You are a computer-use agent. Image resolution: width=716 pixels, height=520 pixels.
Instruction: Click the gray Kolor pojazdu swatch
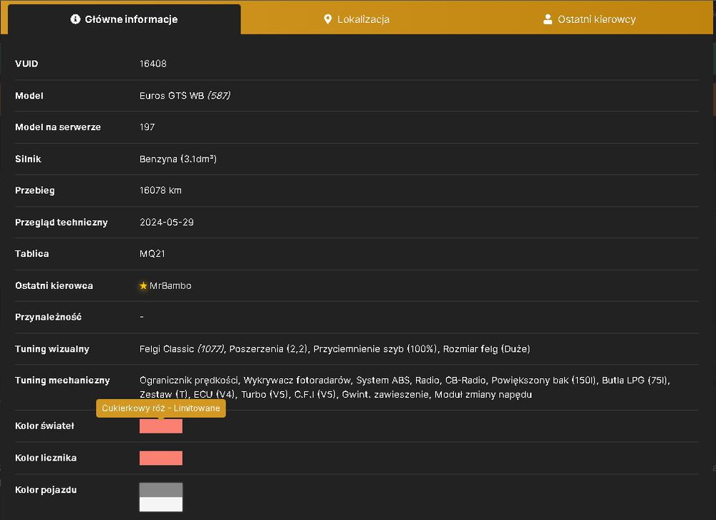160,490
